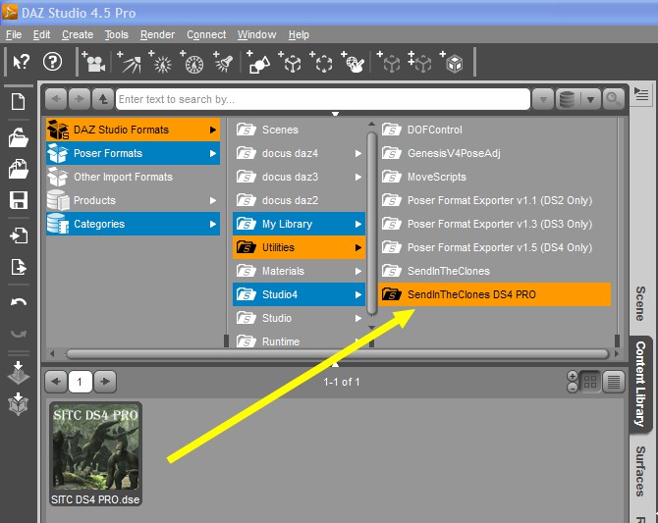Expand the Categories arrow
The height and width of the screenshot is (523, 658).
tap(213, 224)
